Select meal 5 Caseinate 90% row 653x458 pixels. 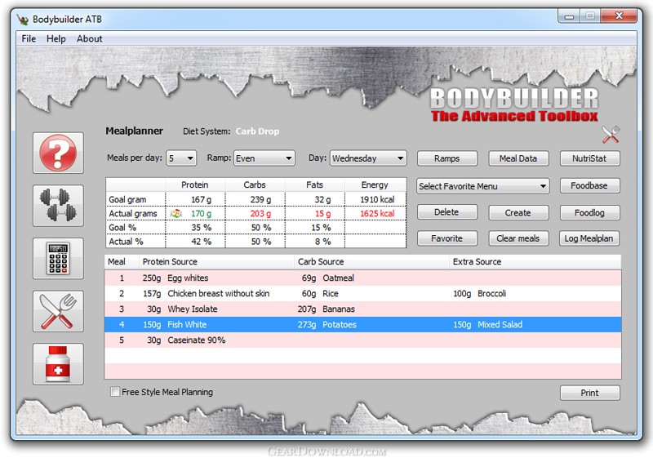coord(362,340)
